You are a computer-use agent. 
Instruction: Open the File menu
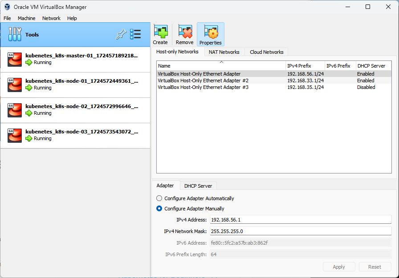tap(7, 18)
